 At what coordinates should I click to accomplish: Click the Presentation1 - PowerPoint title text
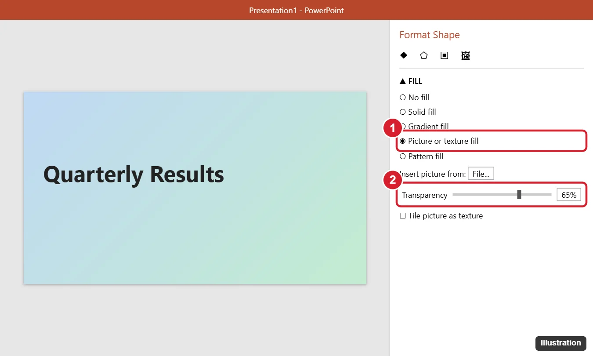(296, 10)
